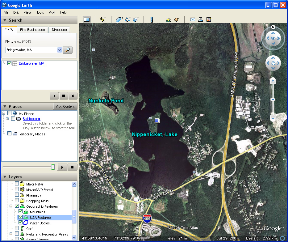Disable the USA Features layer
Image resolution: width=288 pixels, height=242 pixels.
tap(20, 217)
